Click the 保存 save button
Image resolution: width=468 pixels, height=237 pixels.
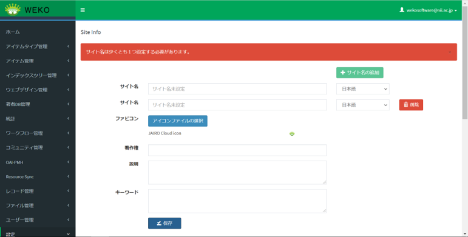click(164, 223)
